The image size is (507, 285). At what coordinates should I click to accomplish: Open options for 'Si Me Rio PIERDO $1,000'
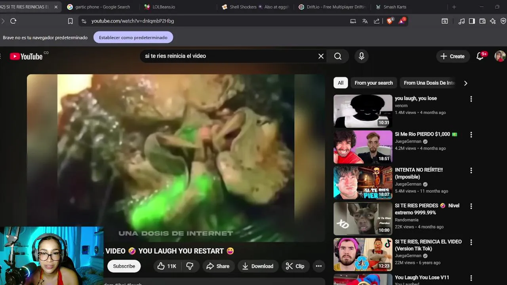click(x=471, y=135)
